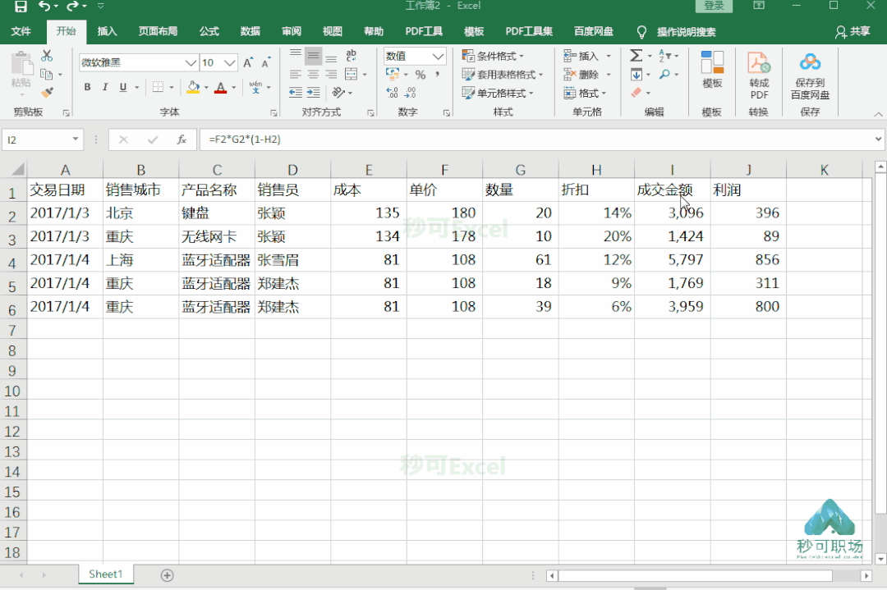This screenshot has width=887, height=590.
Task: Switch to the 公式 ribbon tab
Action: [x=209, y=31]
